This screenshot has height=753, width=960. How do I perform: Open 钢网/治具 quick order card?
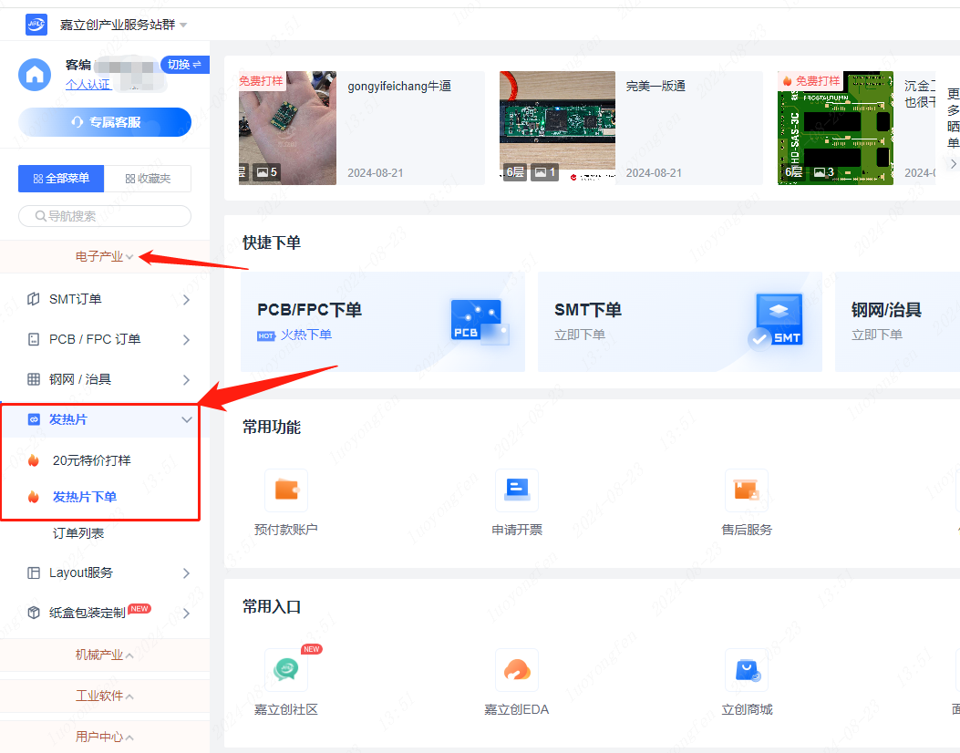(x=898, y=322)
